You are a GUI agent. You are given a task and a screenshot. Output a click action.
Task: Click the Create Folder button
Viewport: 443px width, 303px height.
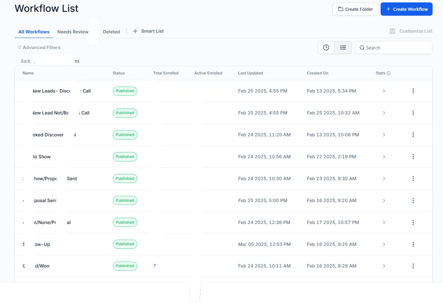355,9
